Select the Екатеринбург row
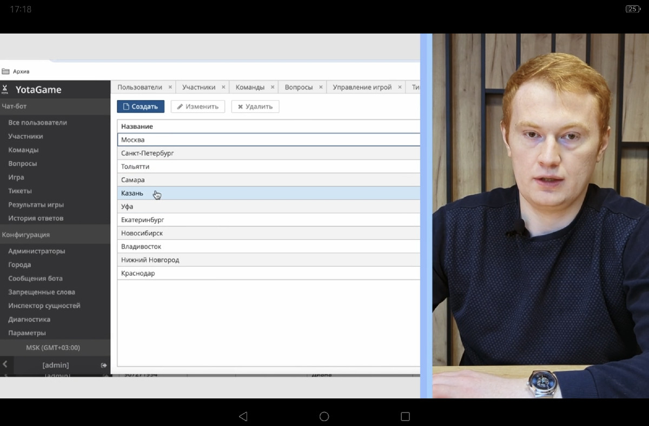Image resolution: width=649 pixels, height=426 pixels. (x=269, y=220)
